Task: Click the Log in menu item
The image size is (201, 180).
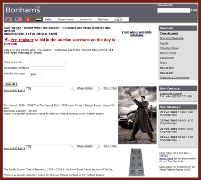Action: point(118,19)
